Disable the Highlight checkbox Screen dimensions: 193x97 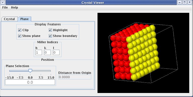click(x=50, y=30)
